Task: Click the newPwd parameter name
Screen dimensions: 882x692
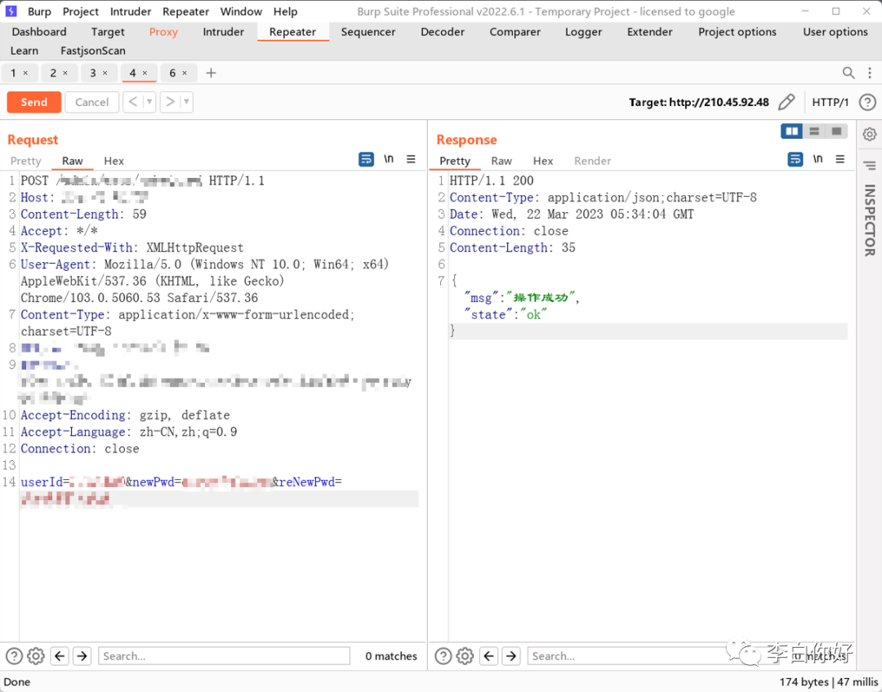Action: point(154,482)
